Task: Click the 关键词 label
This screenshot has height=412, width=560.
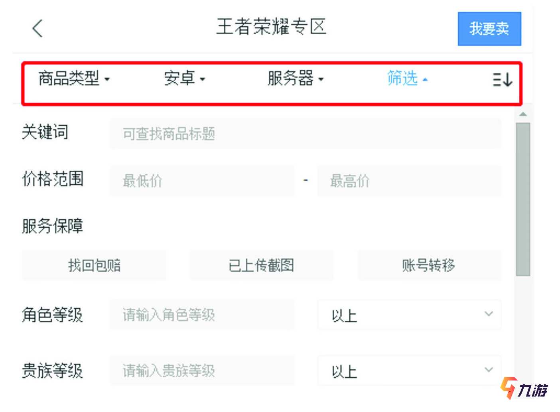Action: coord(45,132)
